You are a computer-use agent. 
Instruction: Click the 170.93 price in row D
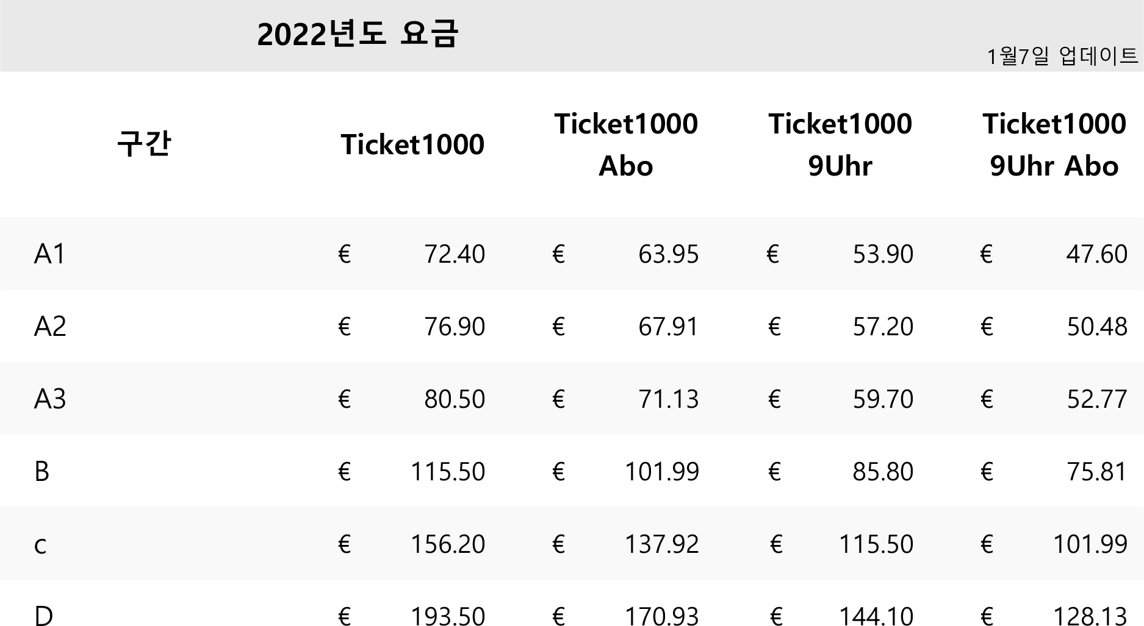pyautogui.click(x=662, y=616)
